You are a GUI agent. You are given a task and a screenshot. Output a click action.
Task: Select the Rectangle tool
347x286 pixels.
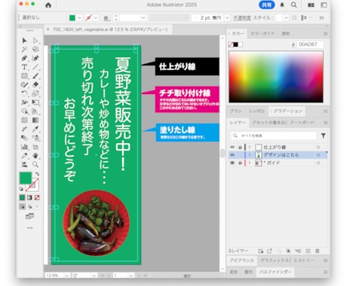pos(24,76)
